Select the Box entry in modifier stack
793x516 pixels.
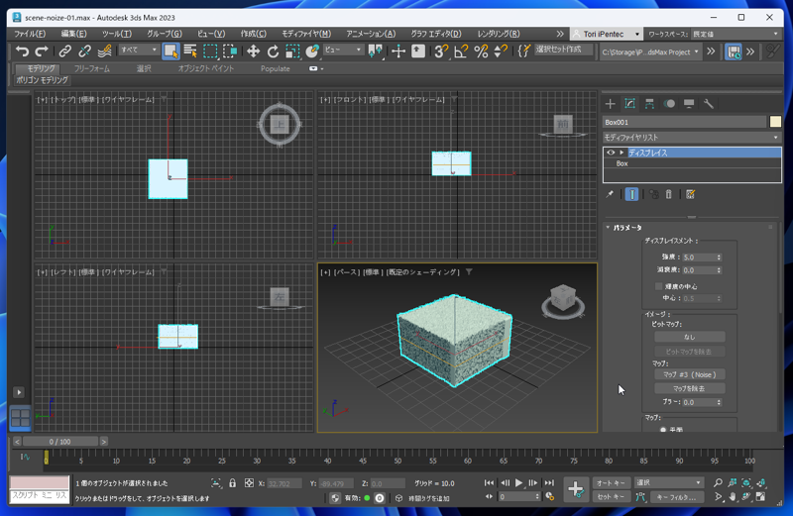pos(692,163)
